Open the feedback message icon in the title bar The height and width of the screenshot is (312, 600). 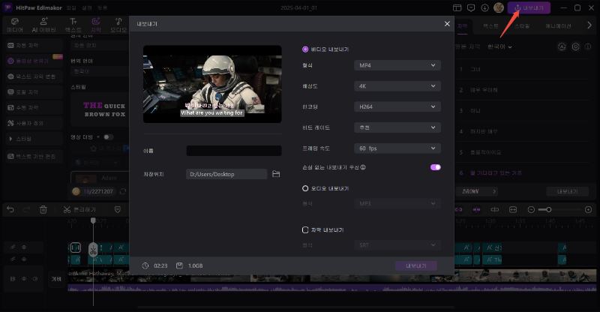471,7
